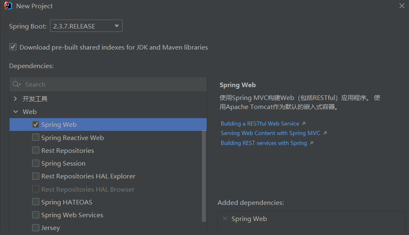Click the Spring Web description heading
The width and height of the screenshot is (409, 235).
coord(238,85)
